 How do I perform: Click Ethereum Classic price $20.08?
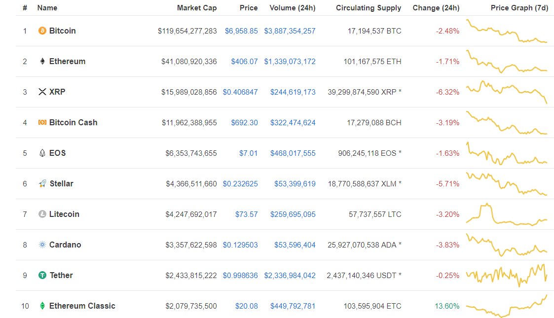coord(247,306)
